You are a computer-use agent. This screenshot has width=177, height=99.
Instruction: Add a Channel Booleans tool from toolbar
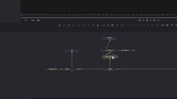tap(108, 25)
